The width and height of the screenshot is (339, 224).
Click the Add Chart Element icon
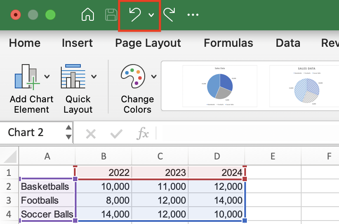27,77
